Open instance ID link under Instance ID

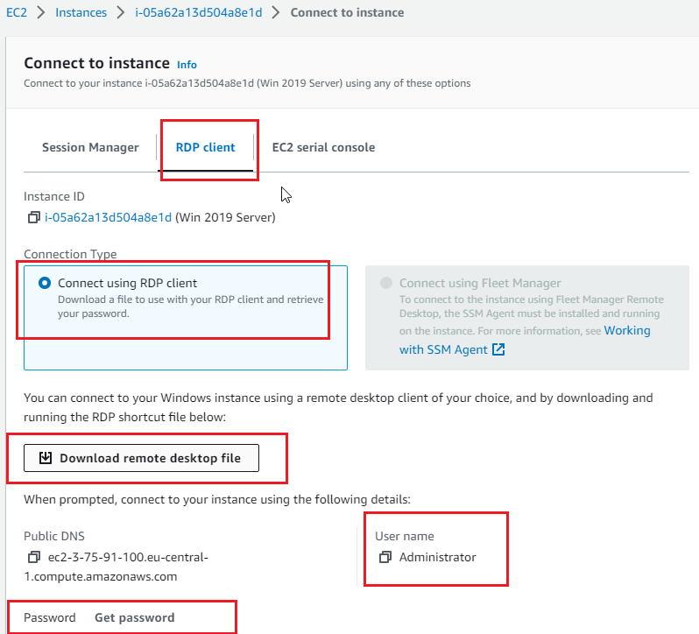click(108, 217)
